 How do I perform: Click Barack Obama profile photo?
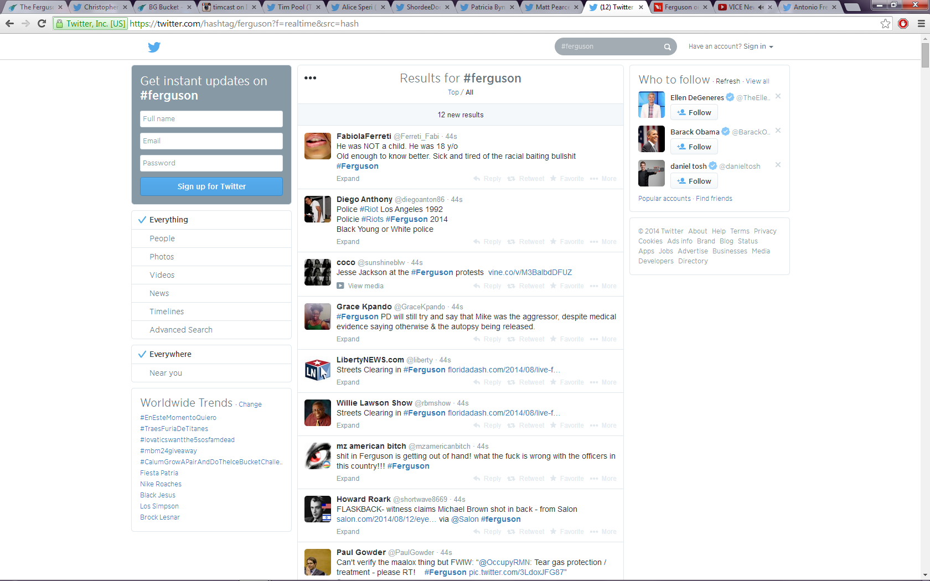tap(652, 139)
